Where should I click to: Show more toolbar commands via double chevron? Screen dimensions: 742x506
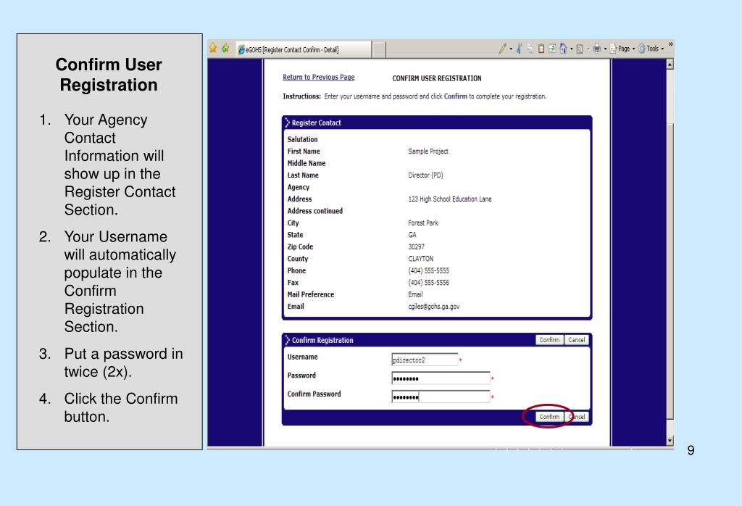(x=670, y=44)
